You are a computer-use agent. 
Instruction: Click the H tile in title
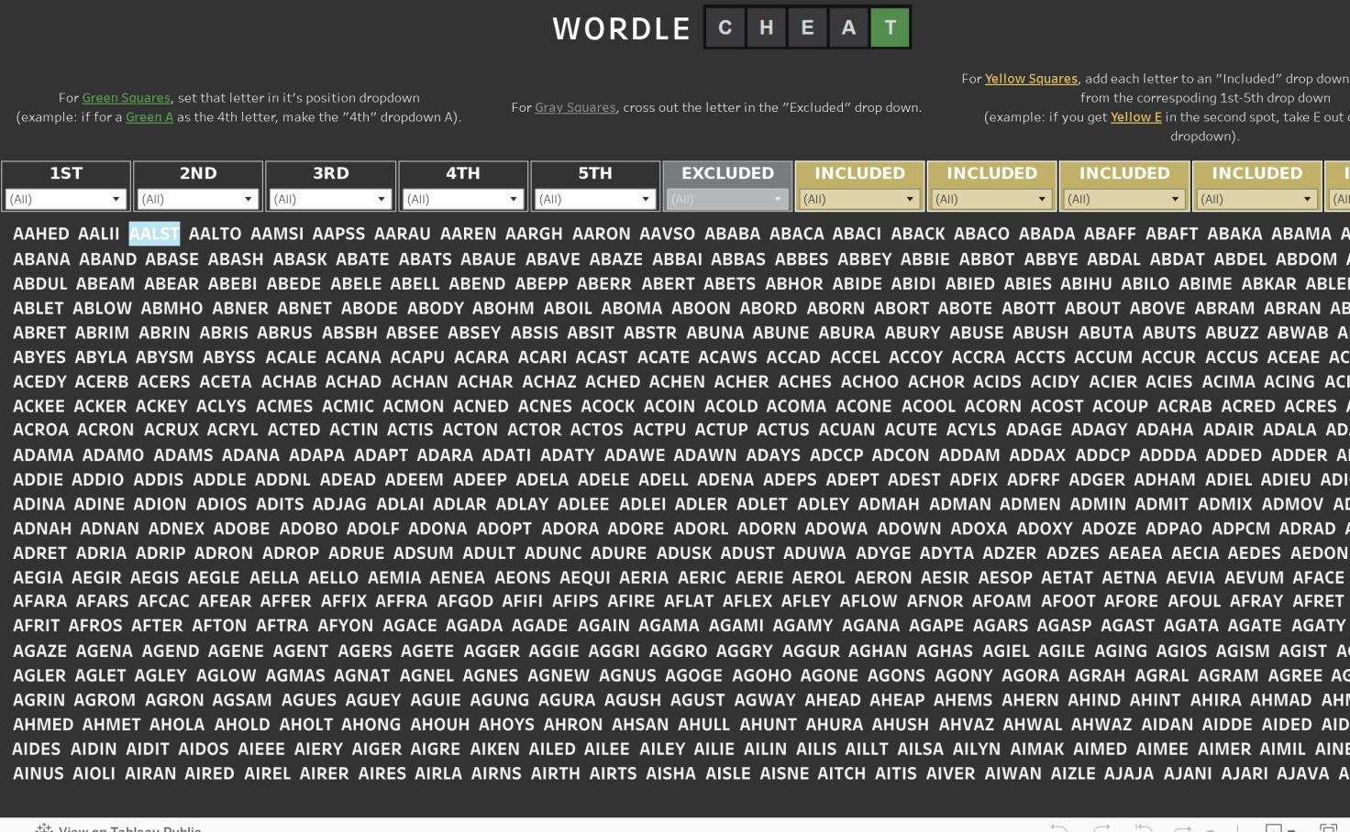click(x=766, y=27)
